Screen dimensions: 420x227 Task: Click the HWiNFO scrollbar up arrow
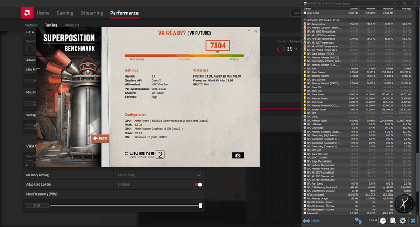[417, 9]
